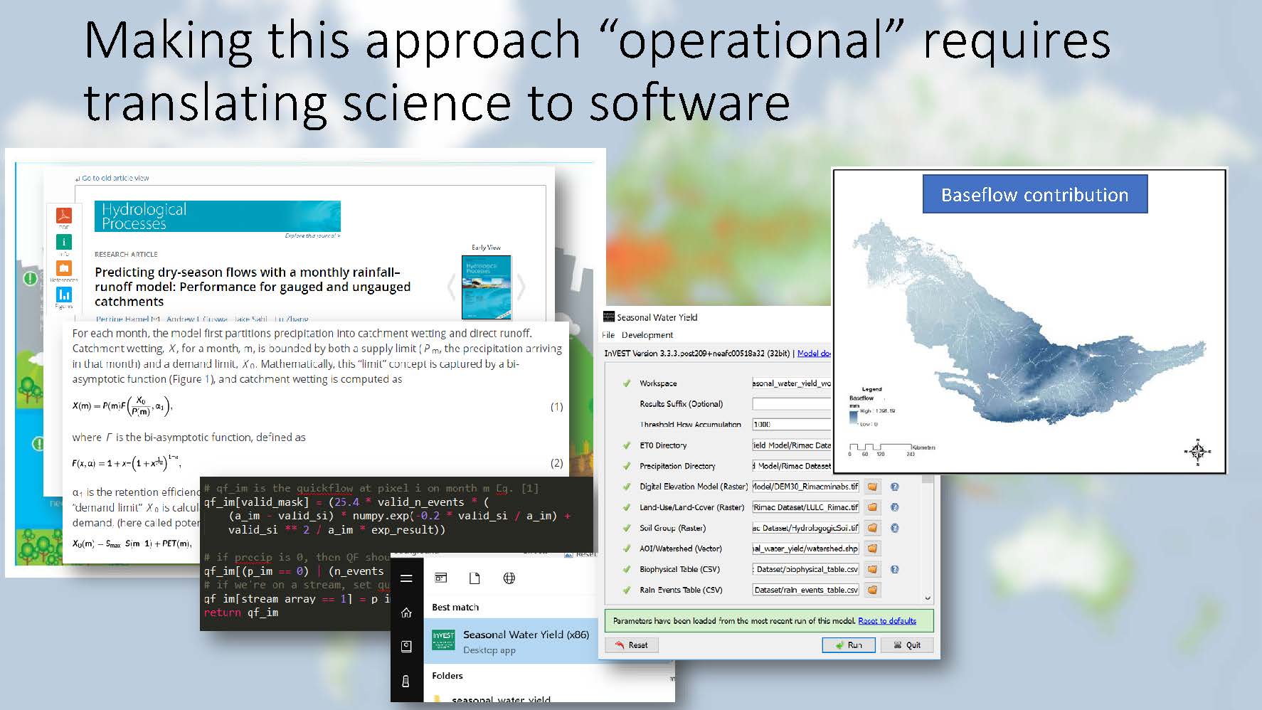The width and height of the screenshot is (1262, 710).
Task: Click the scroll down arrow in InVEST form
Action: pyautogui.click(x=927, y=598)
